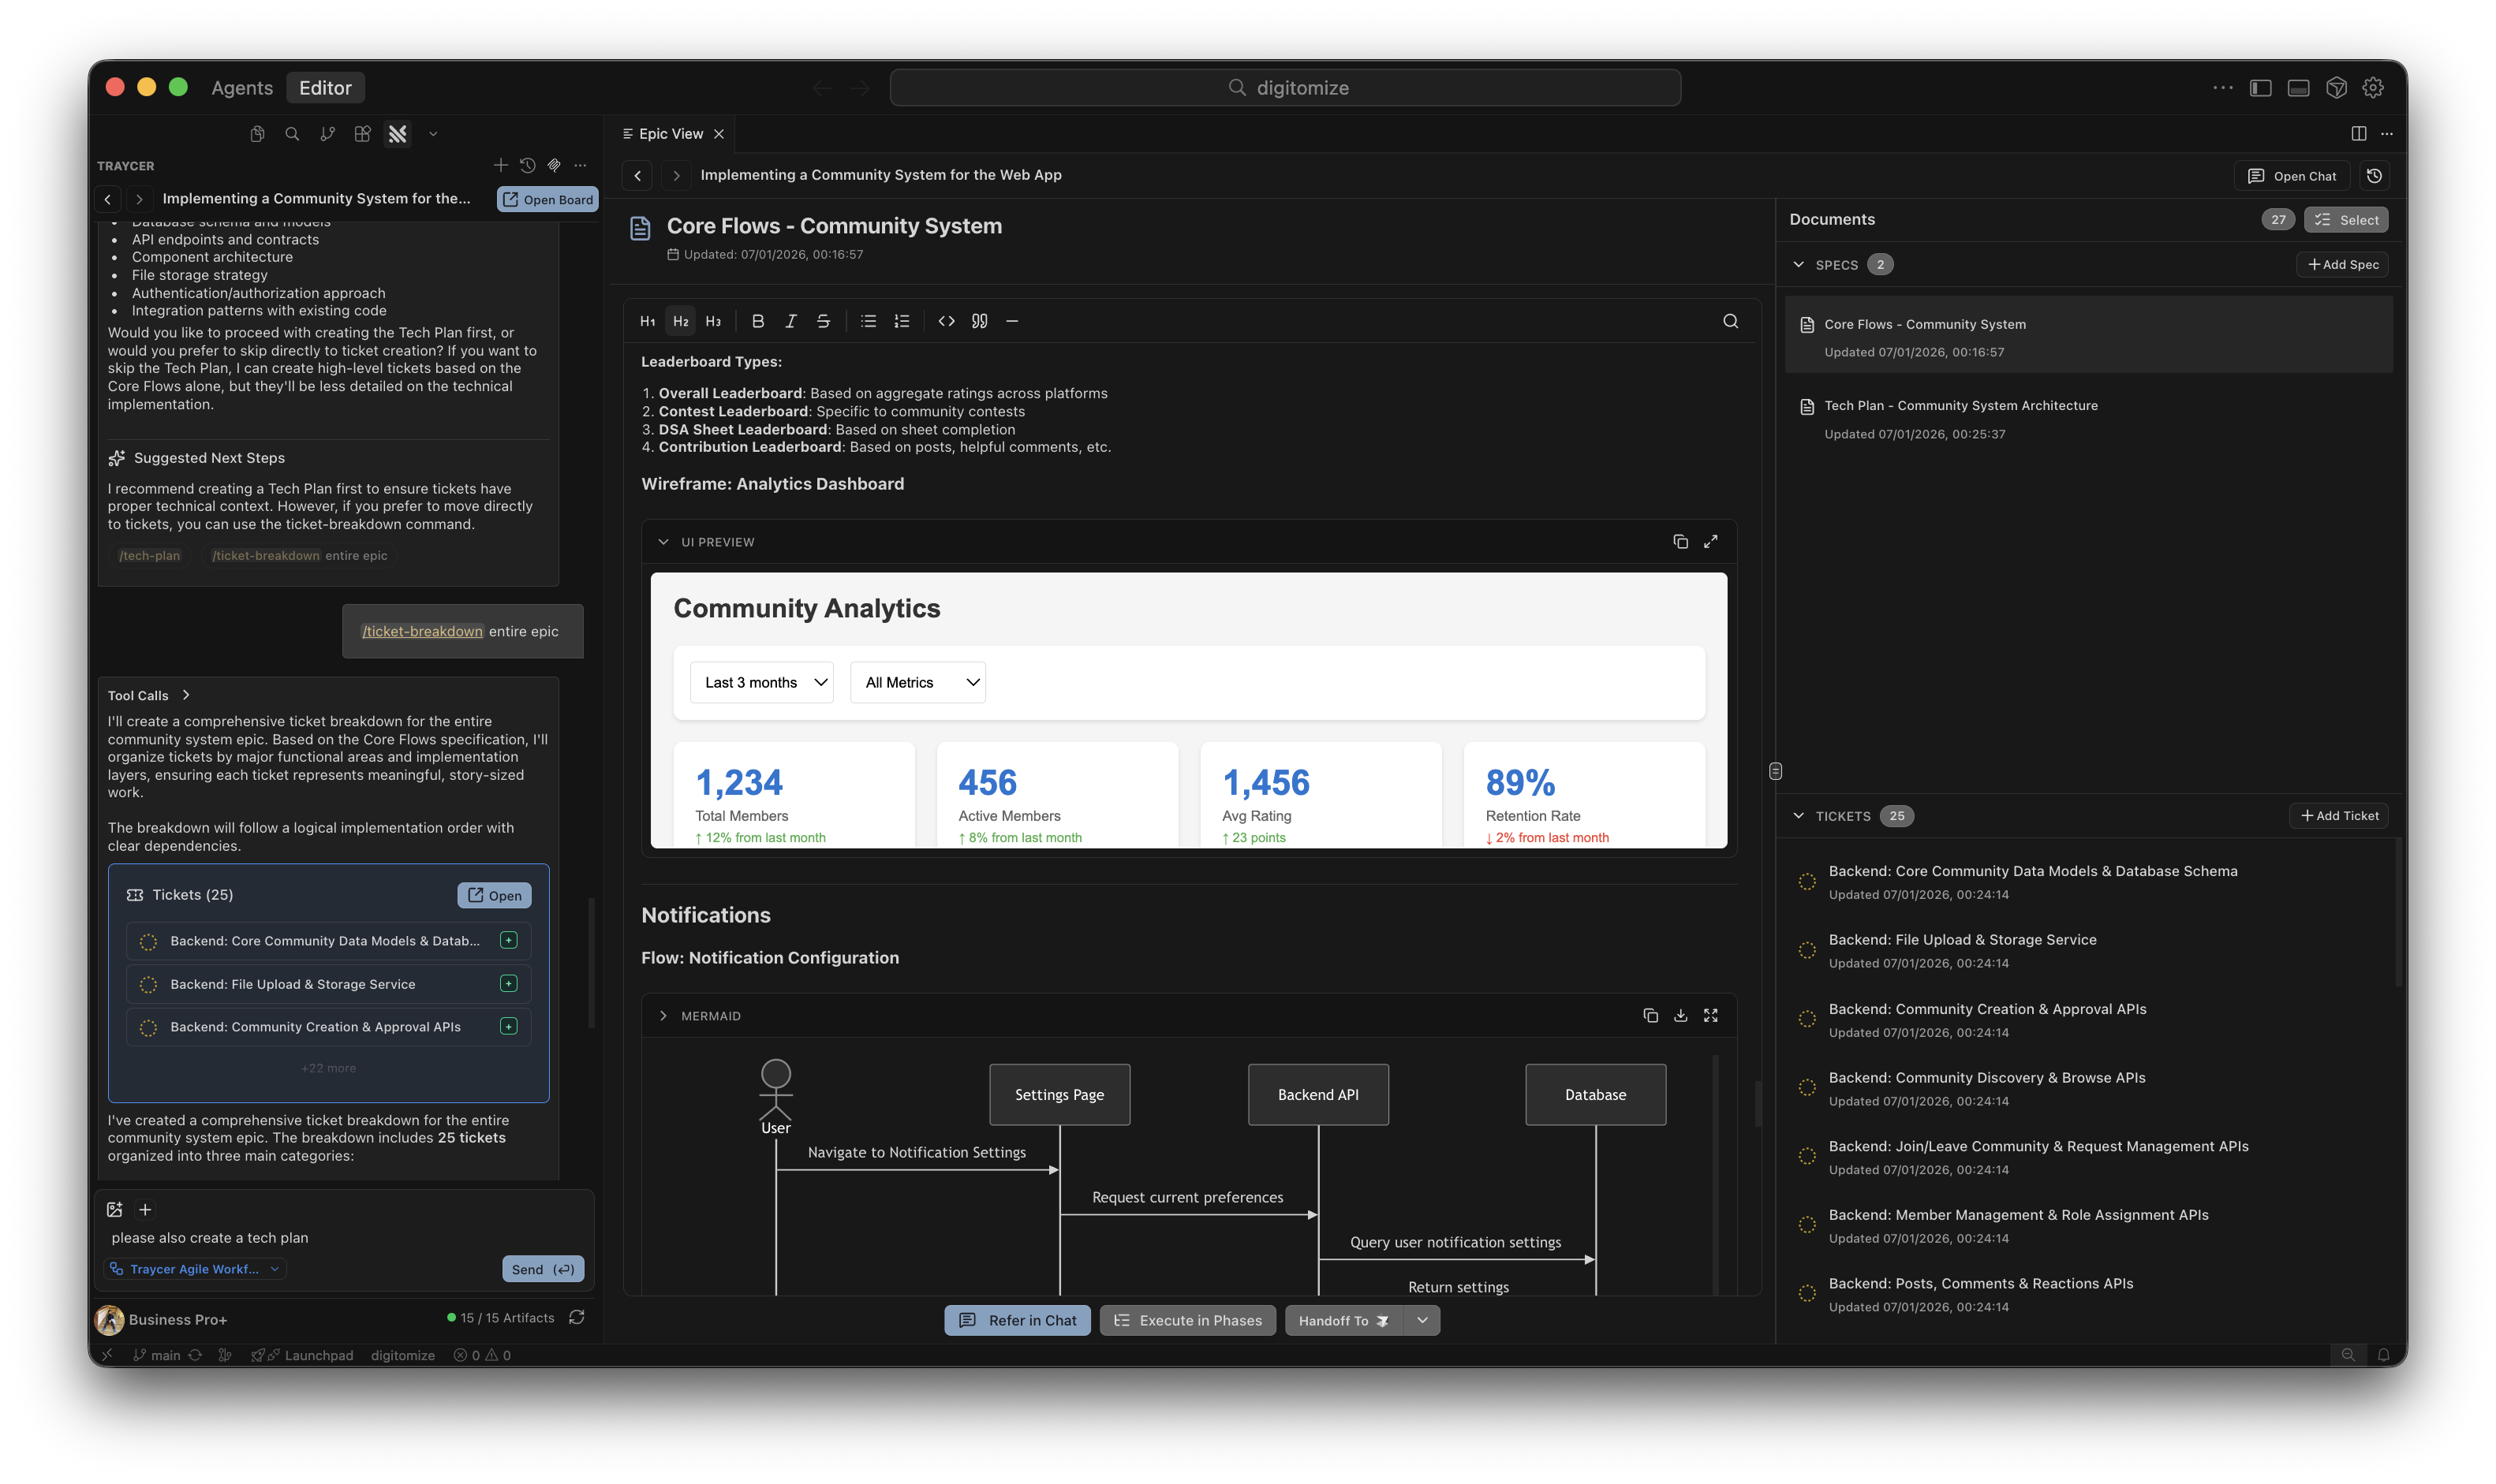Click the Execute in Phases button
2496x1484 pixels.
click(1187, 1320)
